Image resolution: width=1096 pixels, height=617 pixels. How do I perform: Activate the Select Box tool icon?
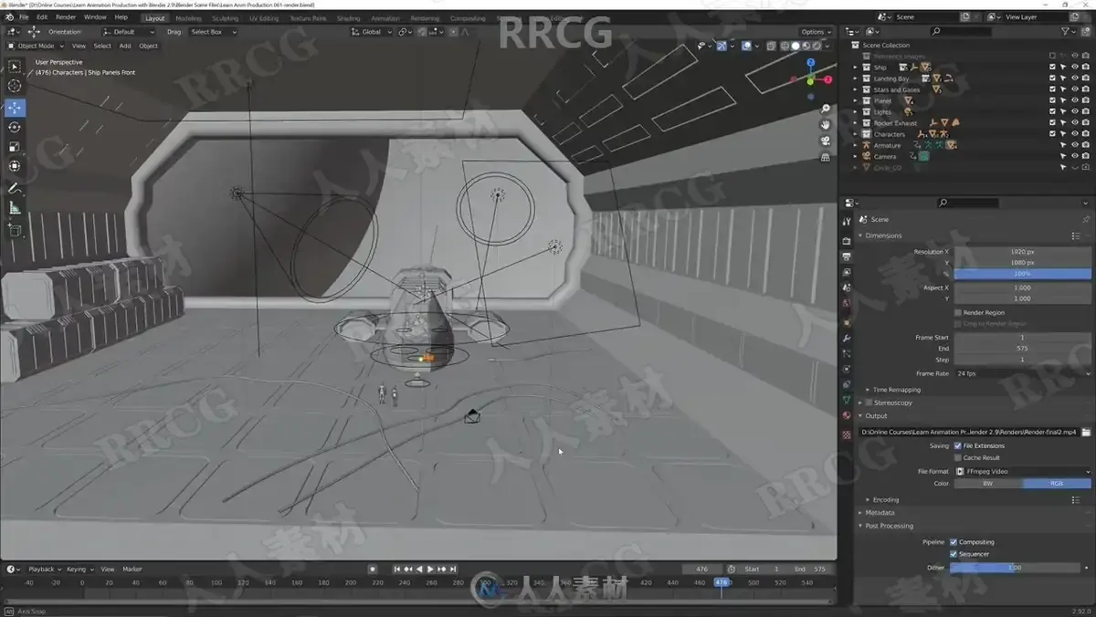click(15, 66)
